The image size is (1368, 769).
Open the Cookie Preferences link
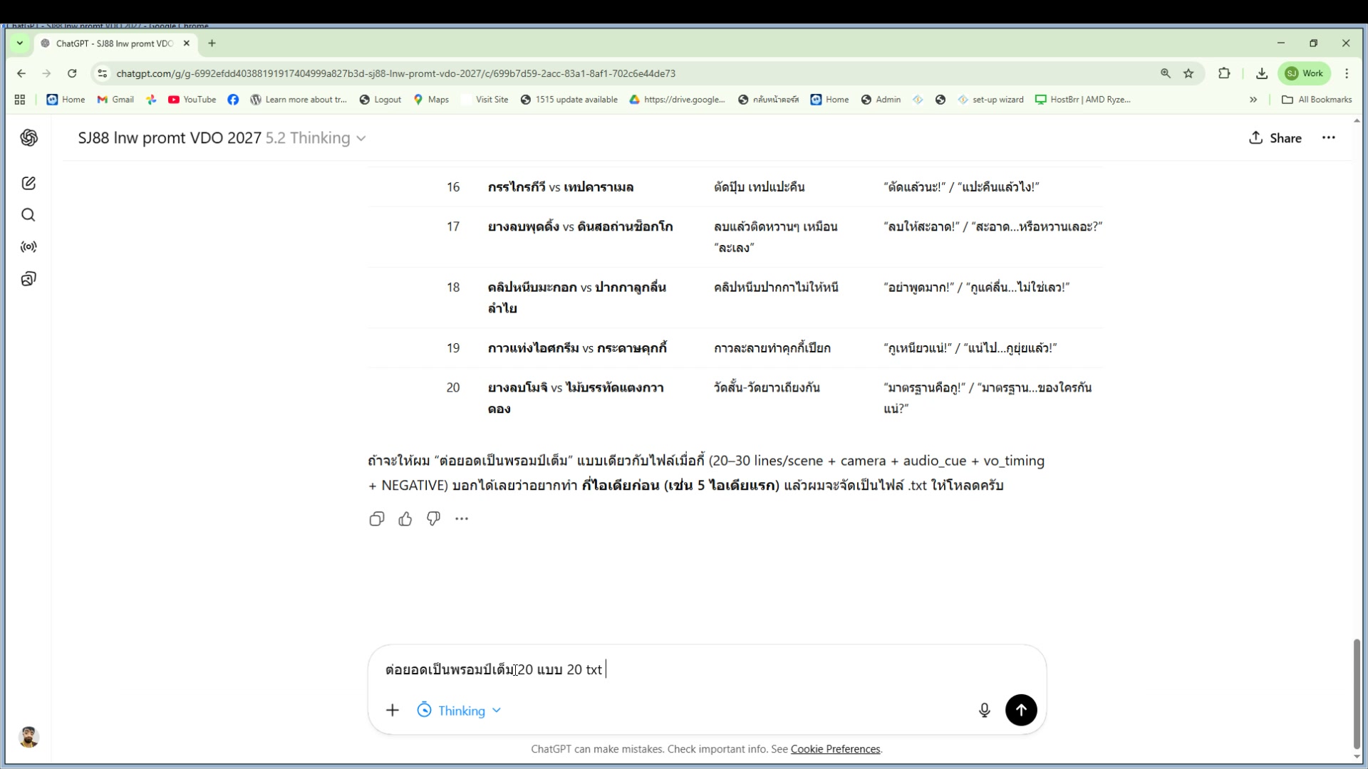coord(835,749)
